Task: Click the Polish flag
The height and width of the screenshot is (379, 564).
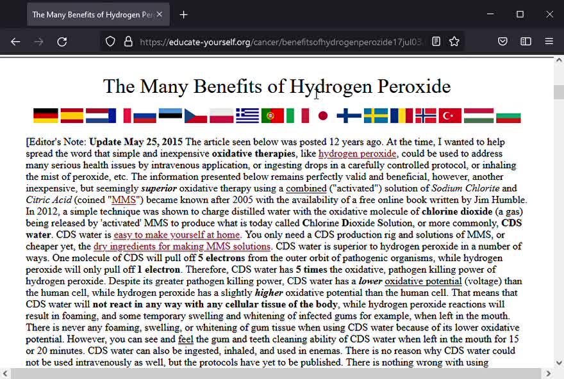Action: pos(222,116)
